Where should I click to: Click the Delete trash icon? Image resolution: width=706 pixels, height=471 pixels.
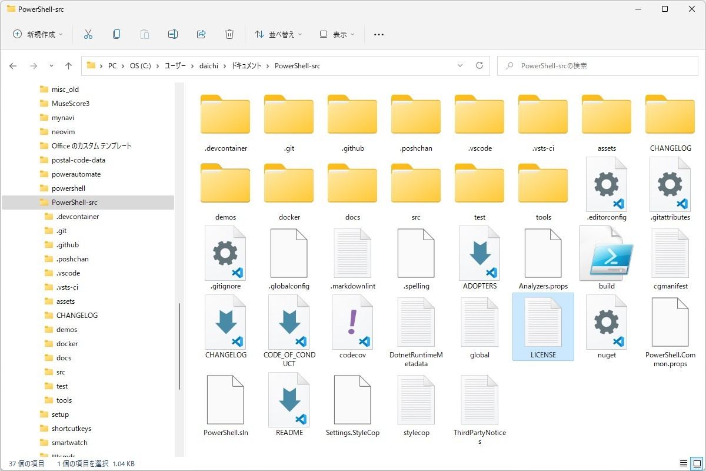(x=229, y=34)
